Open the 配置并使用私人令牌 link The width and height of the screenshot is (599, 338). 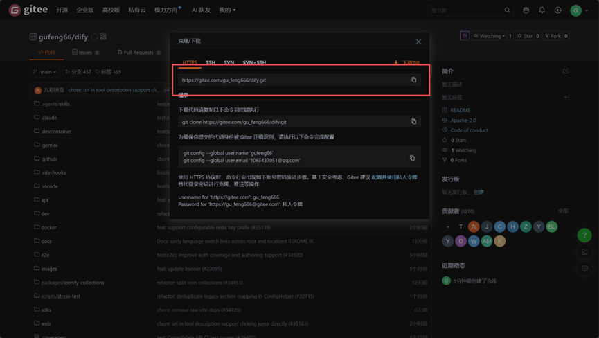coord(394,177)
